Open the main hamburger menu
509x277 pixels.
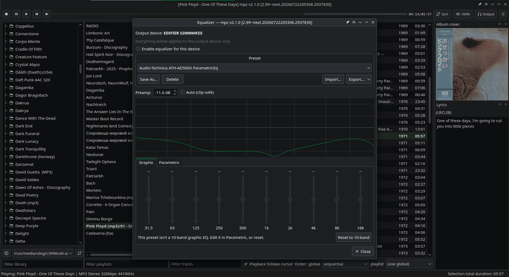point(503,14)
